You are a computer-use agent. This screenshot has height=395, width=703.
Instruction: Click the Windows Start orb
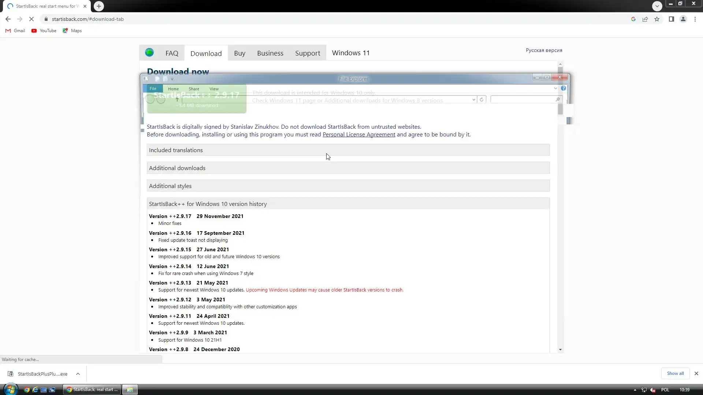pos(10,390)
